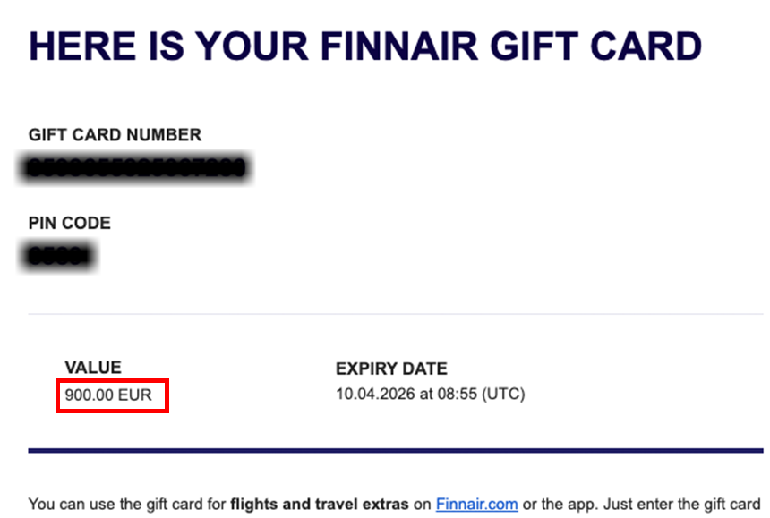Select the 900.00 EUR amount

108,394
